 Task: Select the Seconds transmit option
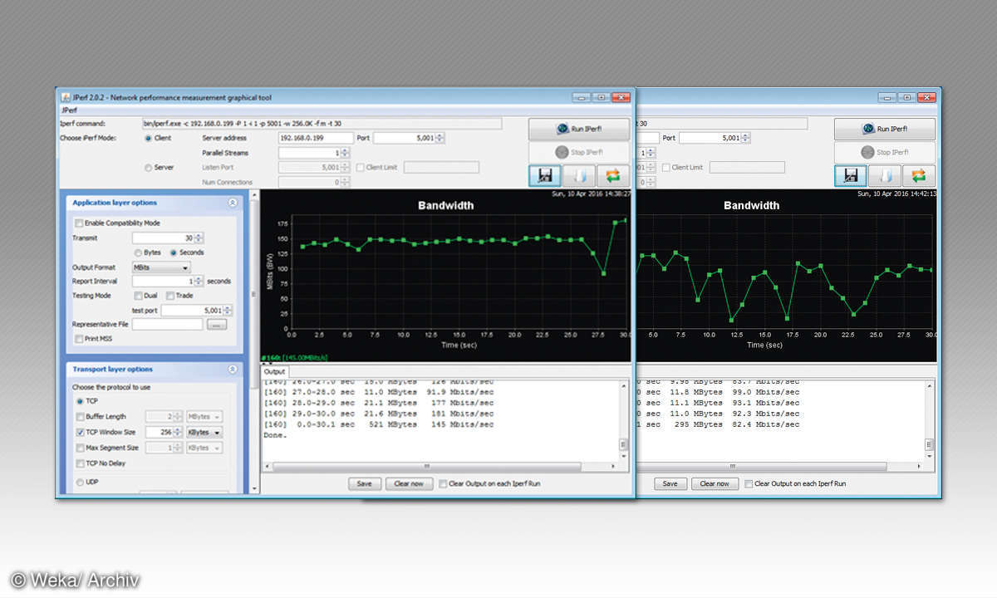click(174, 252)
